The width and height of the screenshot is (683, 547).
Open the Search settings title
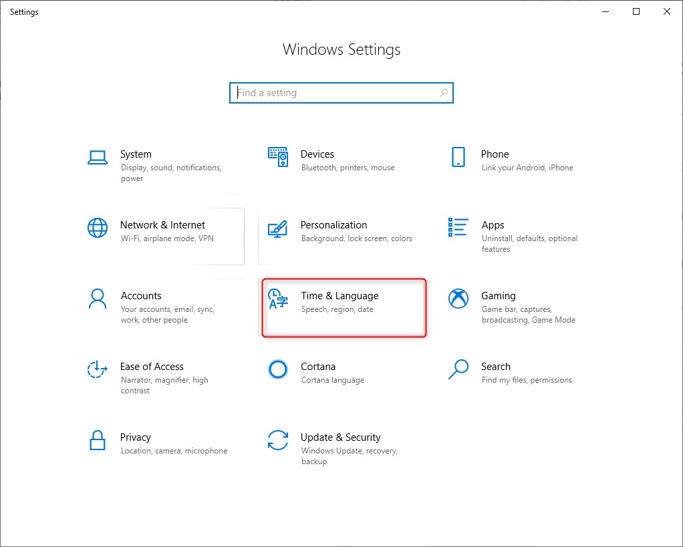496,367
